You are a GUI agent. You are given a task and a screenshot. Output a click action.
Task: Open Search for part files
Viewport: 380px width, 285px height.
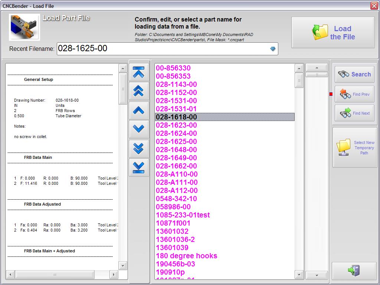pyautogui.click(x=354, y=74)
